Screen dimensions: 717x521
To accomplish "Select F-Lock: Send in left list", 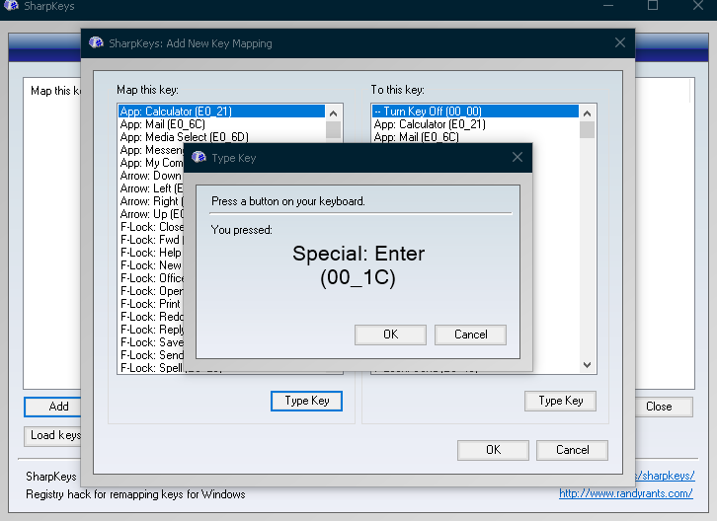I will (151, 354).
